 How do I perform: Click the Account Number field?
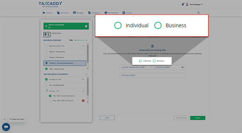[x=170, y=67]
